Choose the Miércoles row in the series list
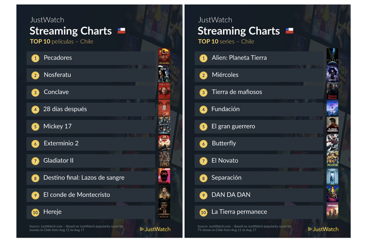The height and width of the screenshot is (245, 381). [259, 75]
